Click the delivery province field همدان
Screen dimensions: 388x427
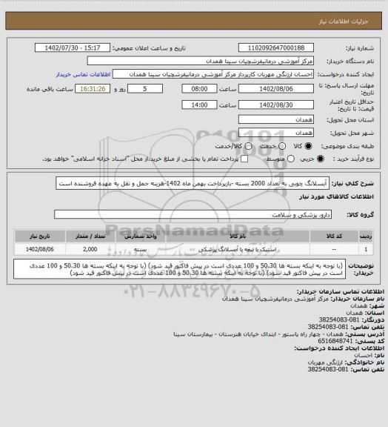(276, 119)
